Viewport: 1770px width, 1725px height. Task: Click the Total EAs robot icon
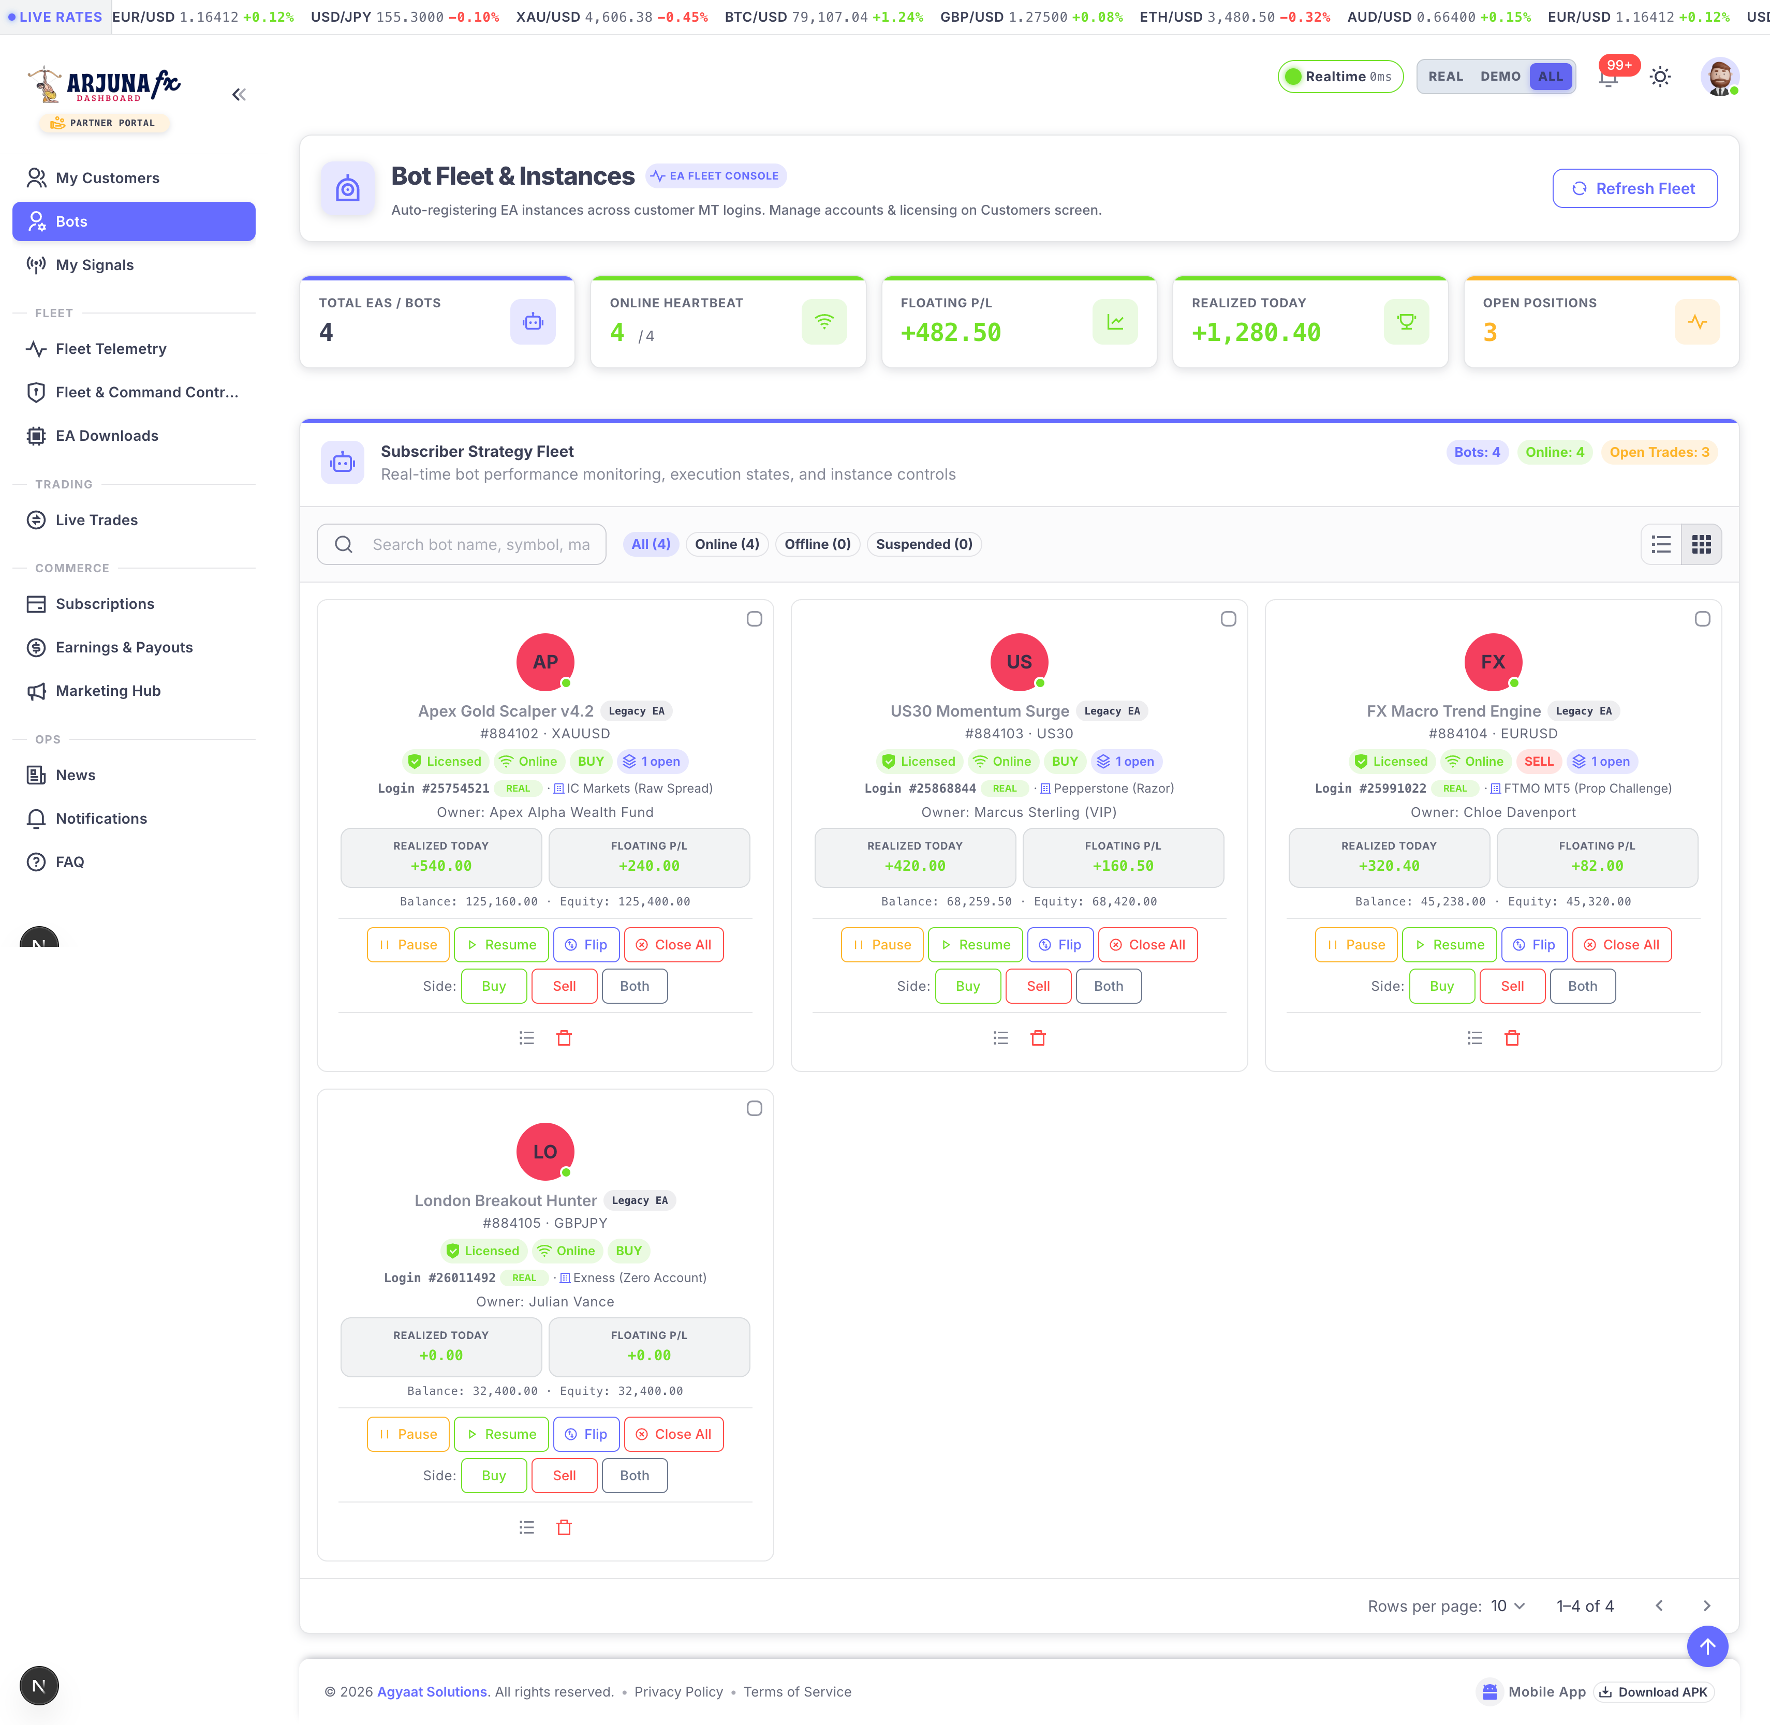pos(533,322)
